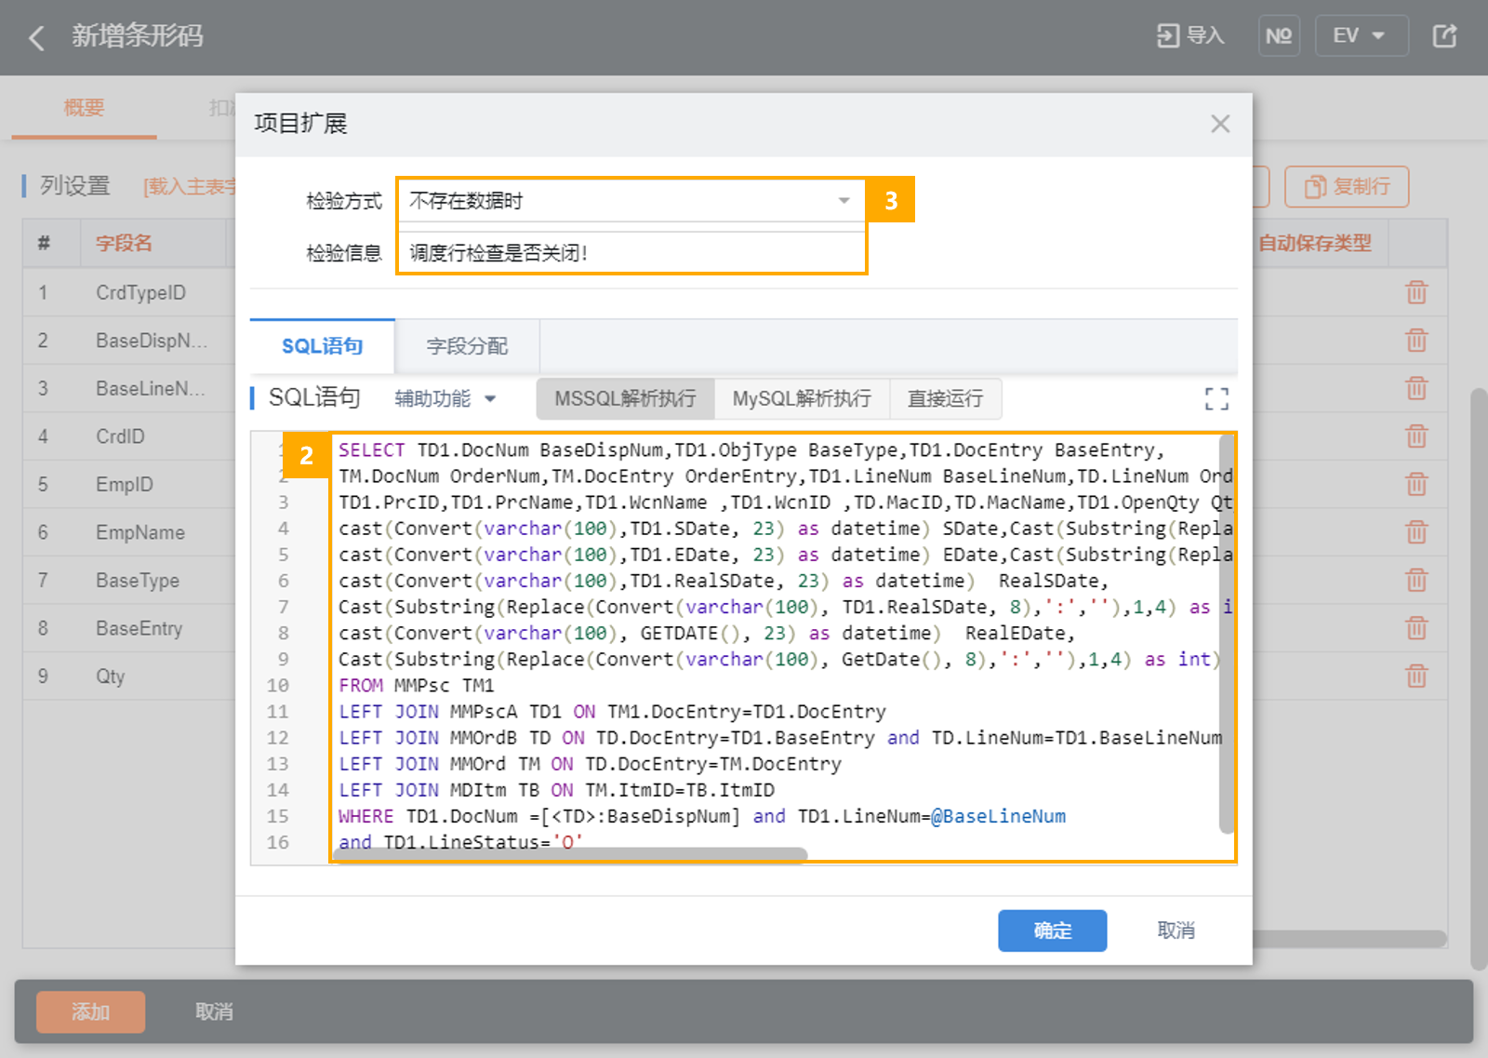
Task: Select MySQL解析执行 mode
Action: point(802,398)
